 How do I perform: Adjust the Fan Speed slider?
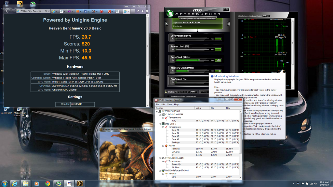click(193, 82)
